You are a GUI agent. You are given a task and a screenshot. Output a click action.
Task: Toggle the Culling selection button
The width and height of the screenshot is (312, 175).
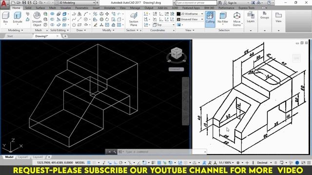(x=210, y=19)
